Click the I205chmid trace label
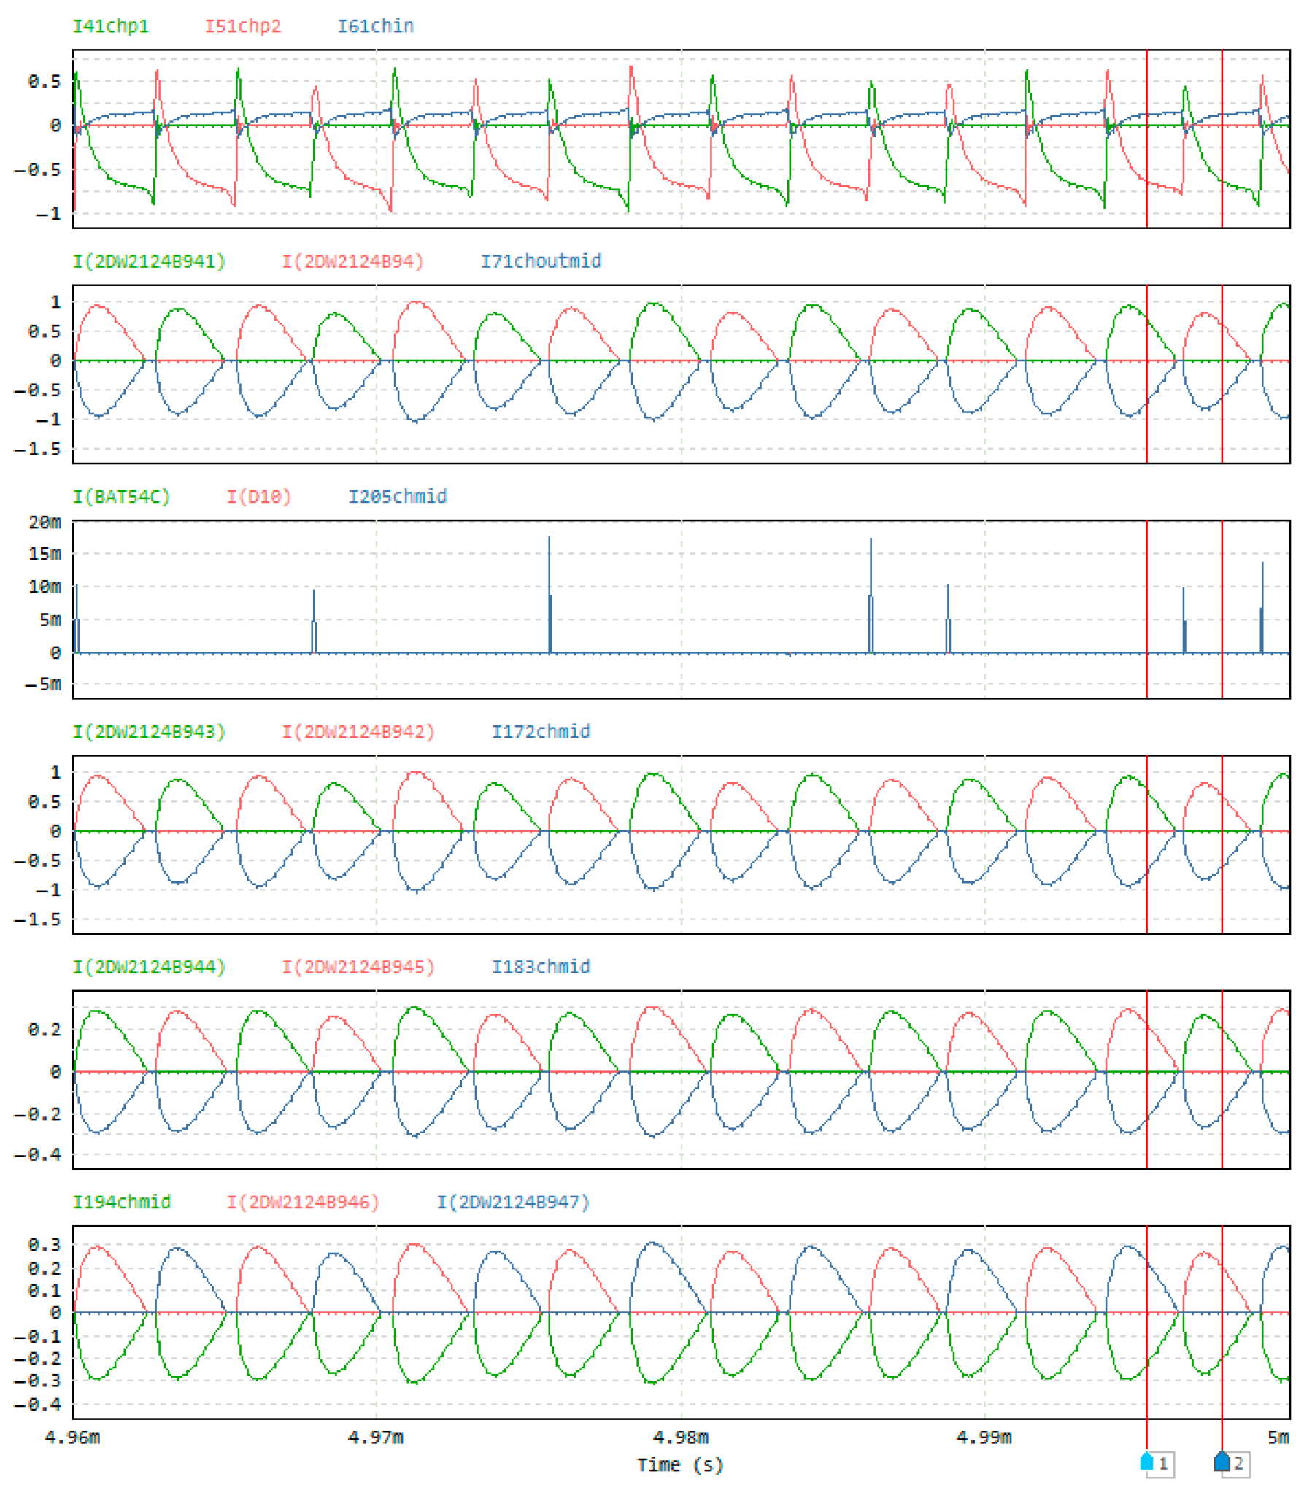This screenshot has height=1493, width=1304. [397, 496]
